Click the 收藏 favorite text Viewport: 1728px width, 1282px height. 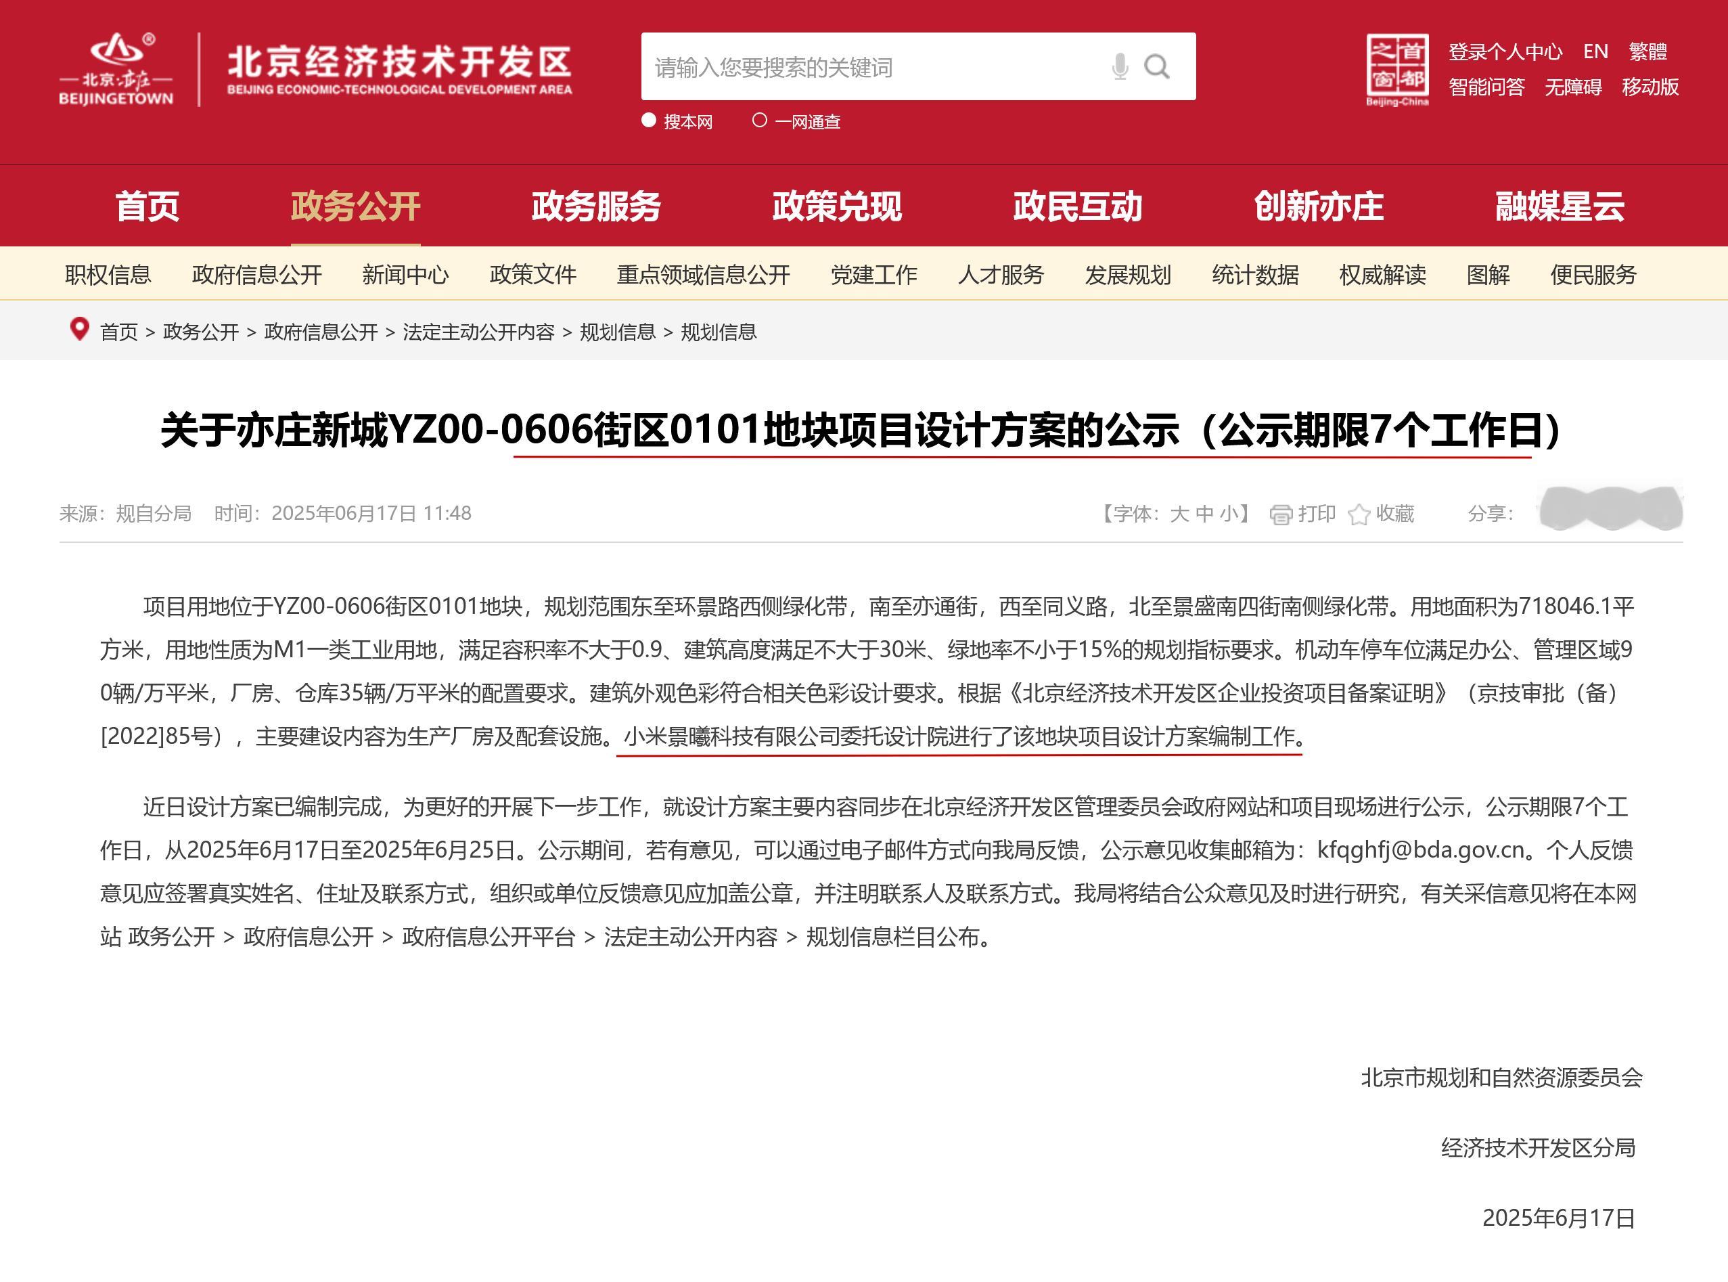[x=1395, y=514]
